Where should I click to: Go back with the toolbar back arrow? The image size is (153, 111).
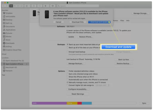coord(3,6)
